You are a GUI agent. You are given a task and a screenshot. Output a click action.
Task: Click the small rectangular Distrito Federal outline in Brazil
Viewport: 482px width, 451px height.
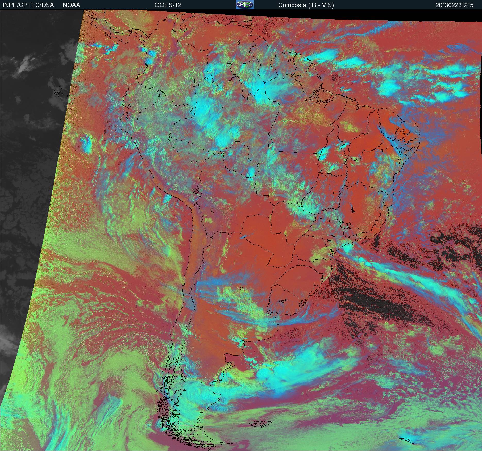tap(336, 191)
